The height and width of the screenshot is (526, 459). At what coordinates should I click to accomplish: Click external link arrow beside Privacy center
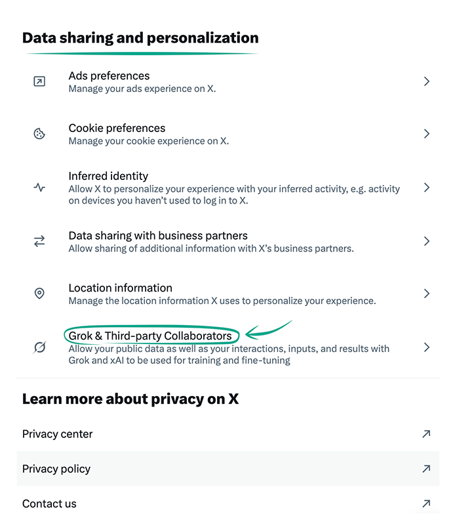(x=426, y=434)
